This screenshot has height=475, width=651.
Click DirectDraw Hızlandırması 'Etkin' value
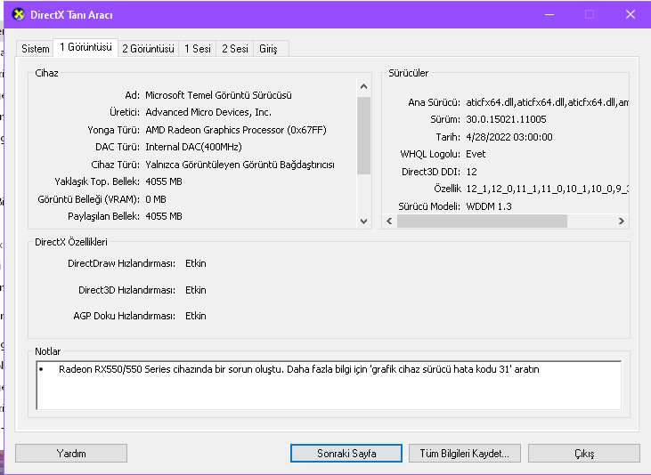(x=196, y=263)
